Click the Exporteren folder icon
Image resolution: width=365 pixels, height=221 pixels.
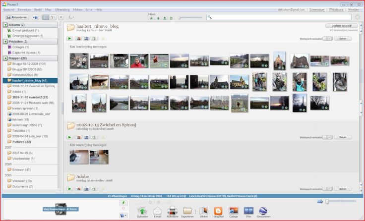pyautogui.click(x=187, y=210)
